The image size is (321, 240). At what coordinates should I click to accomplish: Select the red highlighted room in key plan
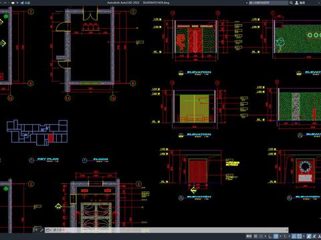(x=51, y=138)
